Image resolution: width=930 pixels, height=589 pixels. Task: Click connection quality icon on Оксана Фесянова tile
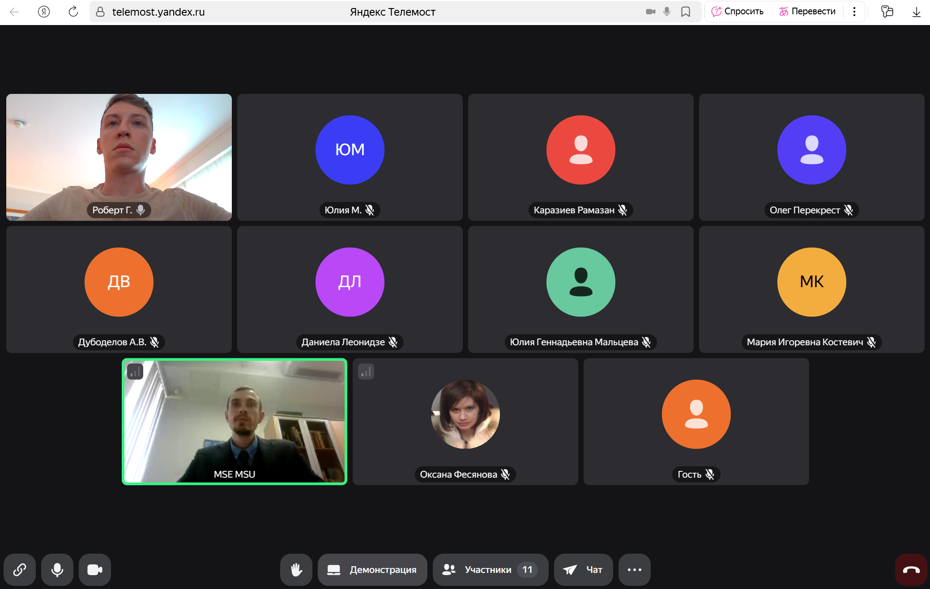click(x=366, y=372)
